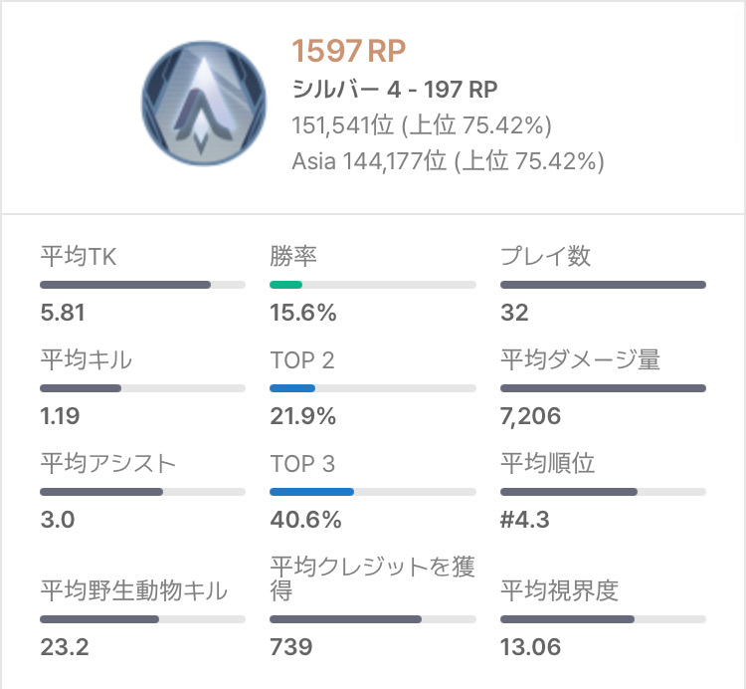Select the 7,206 average damage value

[530, 416]
